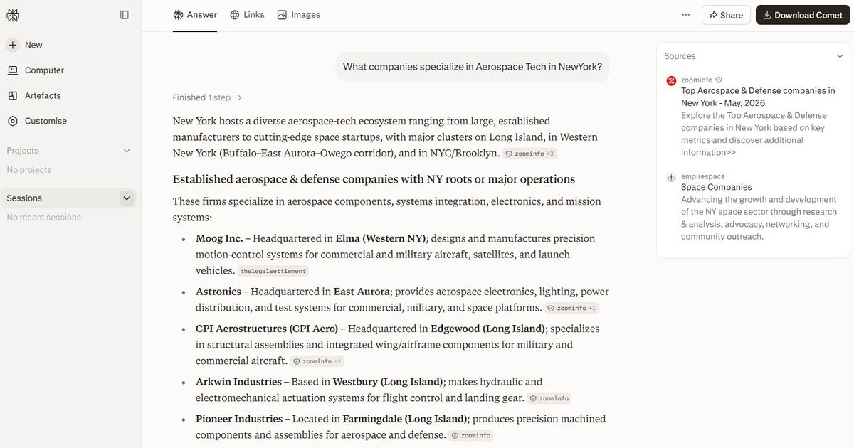854x448 pixels.
Task: Open the three-dot more options menu
Action: [x=685, y=15]
